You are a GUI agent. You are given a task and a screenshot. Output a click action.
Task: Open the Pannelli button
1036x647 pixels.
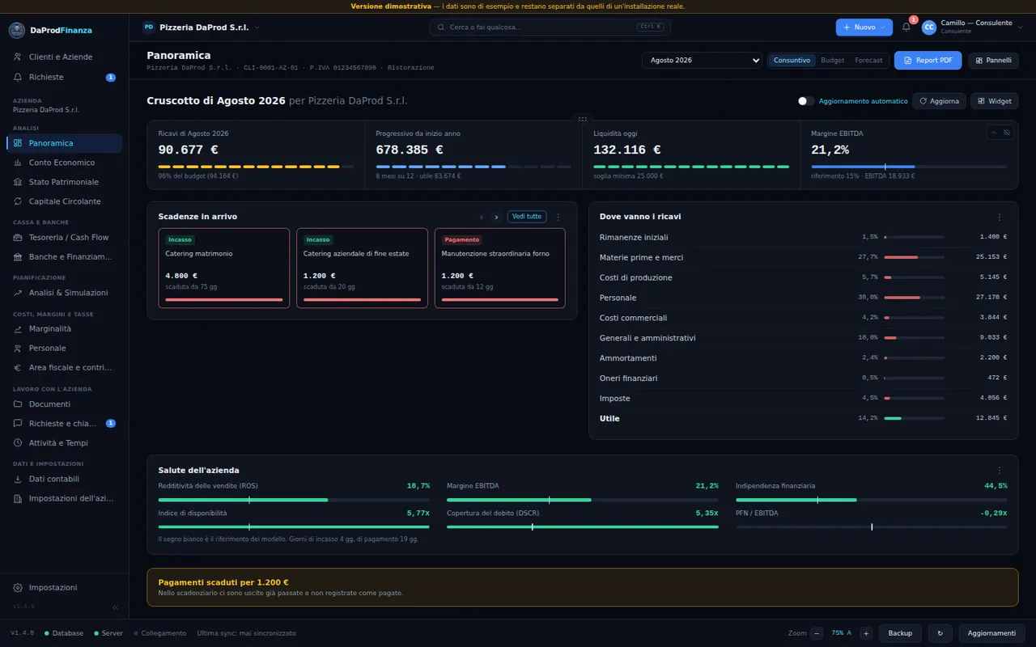click(x=993, y=60)
